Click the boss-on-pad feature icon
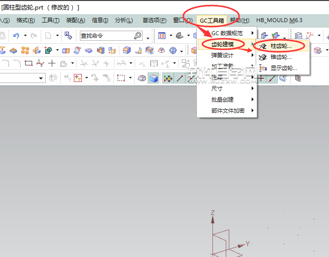 click(x=14, y=51)
